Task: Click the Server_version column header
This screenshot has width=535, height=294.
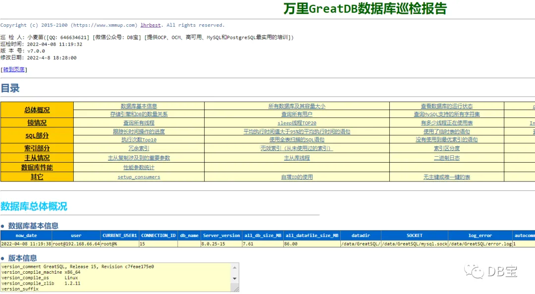Action: (x=221, y=235)
